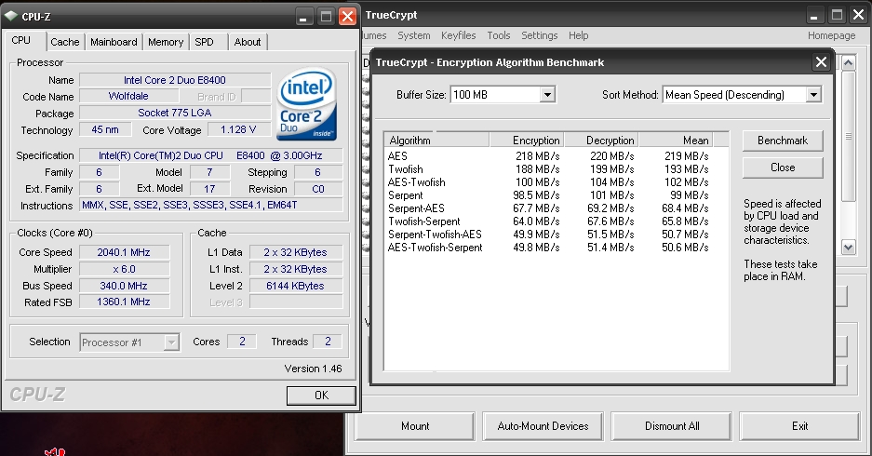Click the Multiplier value x 6.0
Screen dimensions: 872x456
(124, 269)
